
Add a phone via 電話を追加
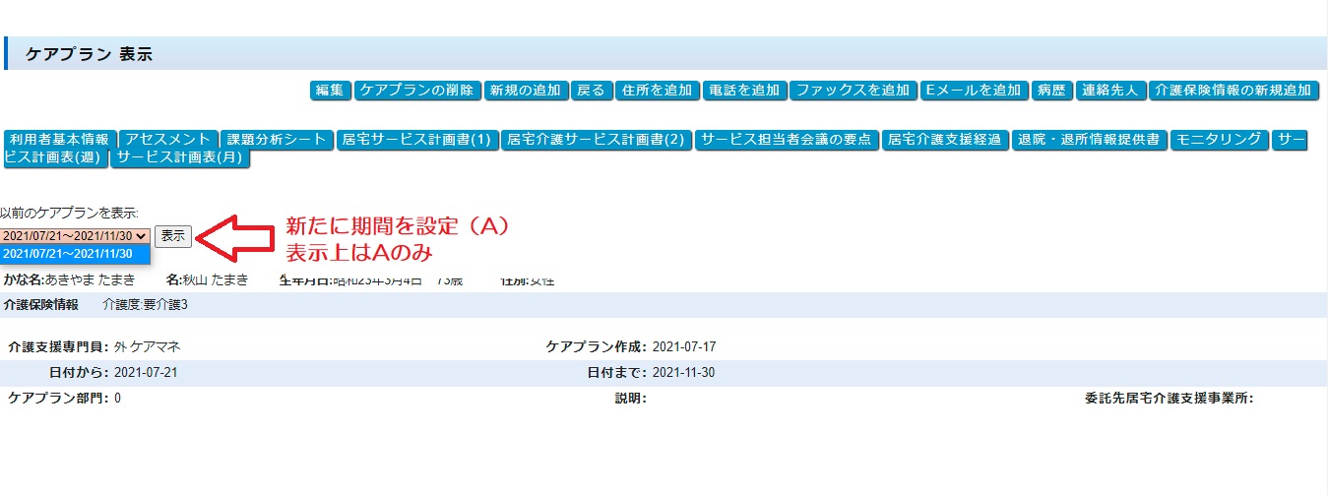pos(745,91)
